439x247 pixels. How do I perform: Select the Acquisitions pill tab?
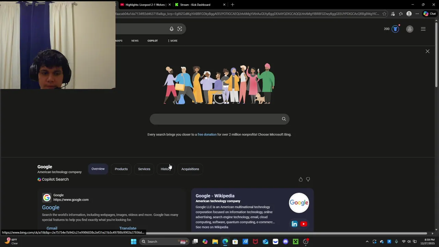(x=190, y=169)
